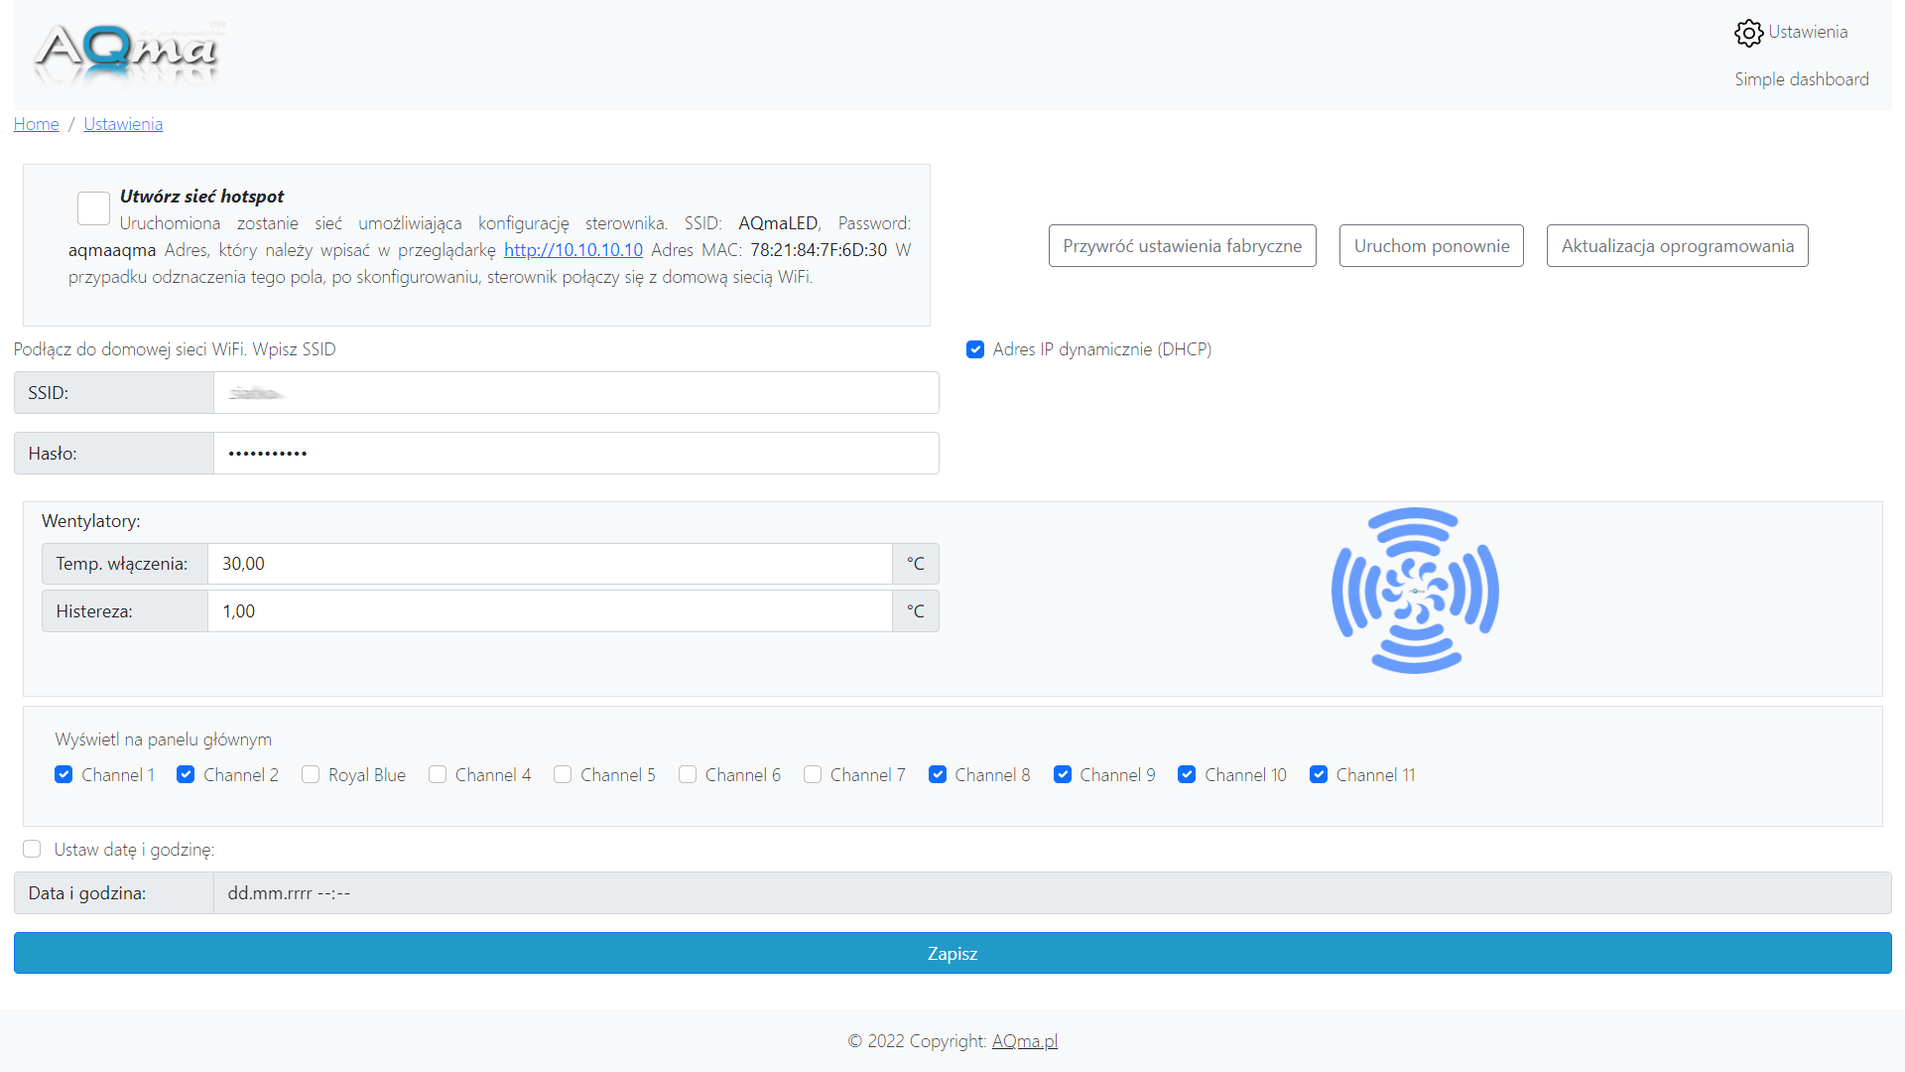Click the AQma logo
Screen dimensions: 1905x1072
(127, 52)
